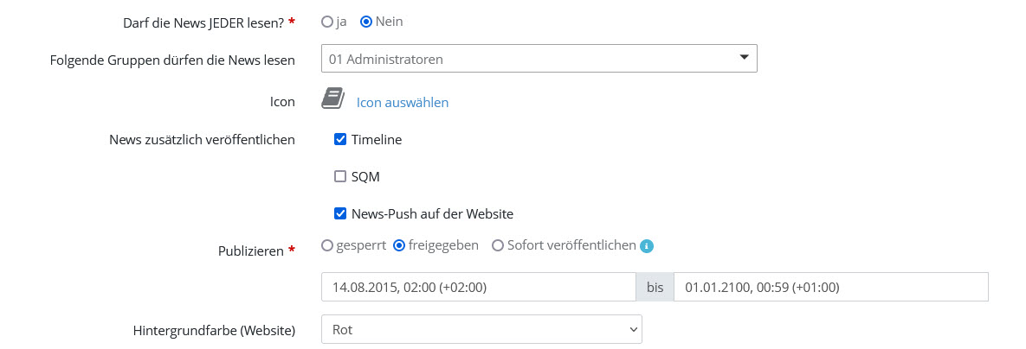The height and width of the screenshot is (349, 1026).
Task: Click the 'Icon auswählen' link
Action: 403,102
